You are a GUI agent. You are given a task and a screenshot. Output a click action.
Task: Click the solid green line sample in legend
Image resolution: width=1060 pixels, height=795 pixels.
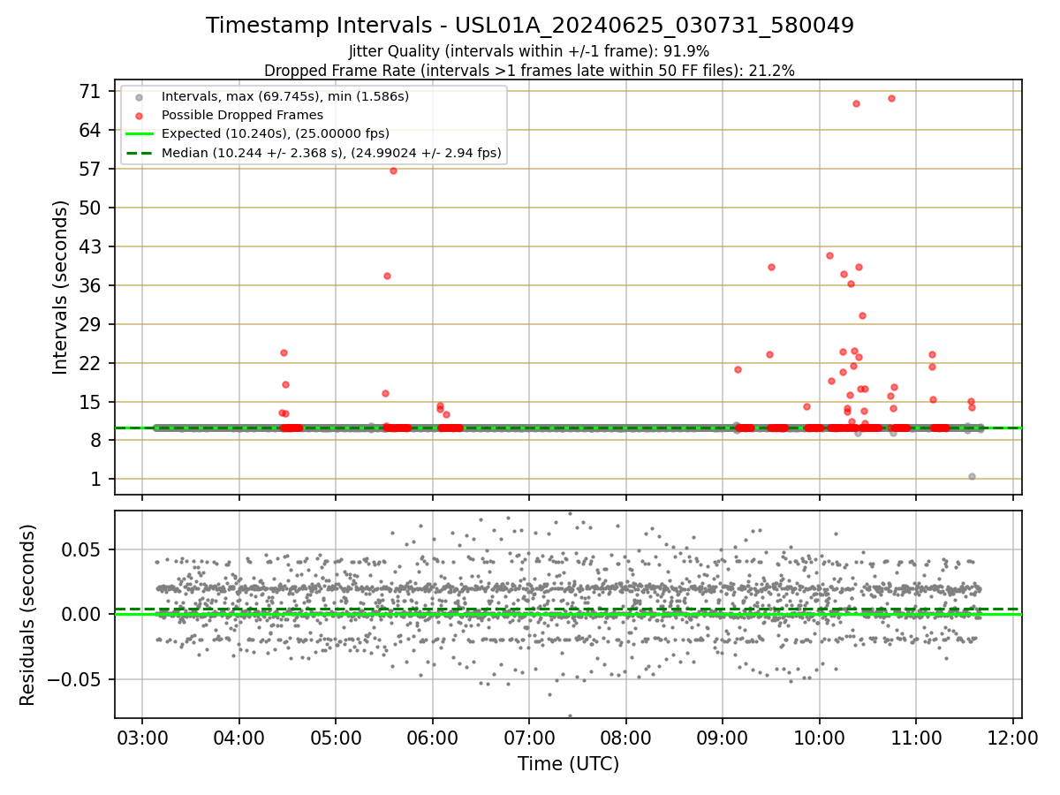[140, 134]
